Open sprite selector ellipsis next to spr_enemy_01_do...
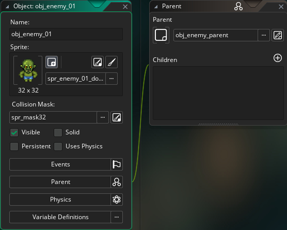This screenshot has height=230, width=287. coord(111,79)
